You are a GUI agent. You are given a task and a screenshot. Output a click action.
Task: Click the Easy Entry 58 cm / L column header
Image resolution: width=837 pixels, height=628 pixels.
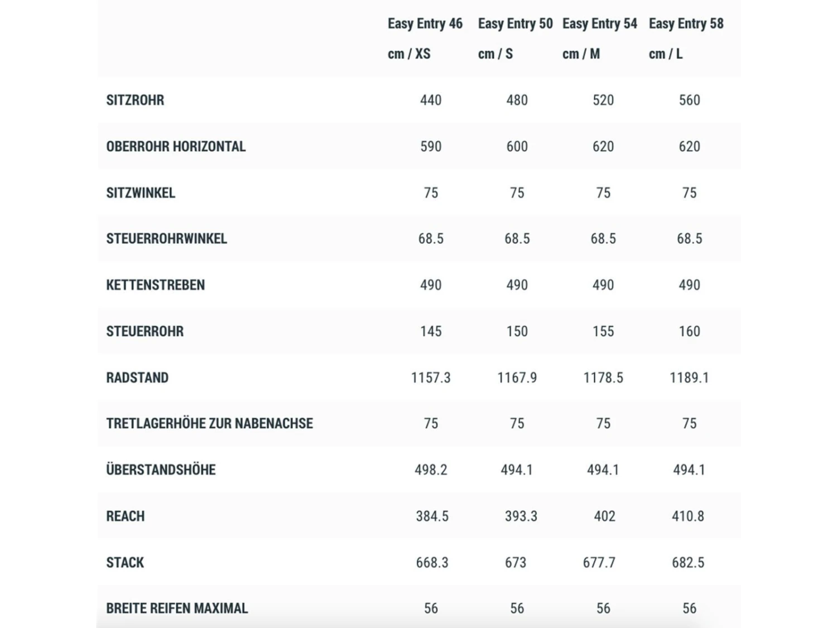click(686, 39)
